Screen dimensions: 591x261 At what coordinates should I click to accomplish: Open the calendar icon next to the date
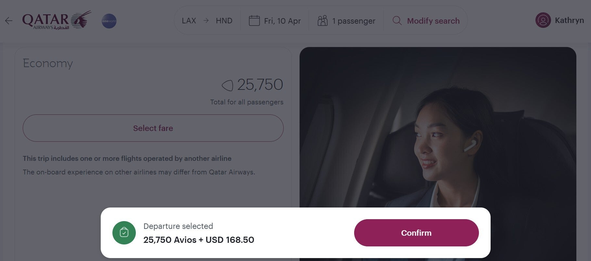click(255, 20)
